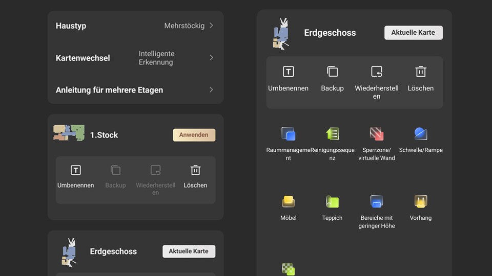The image size is (492, 276).
Task: Open Raummanagement icon
Action: click(288, 134)
